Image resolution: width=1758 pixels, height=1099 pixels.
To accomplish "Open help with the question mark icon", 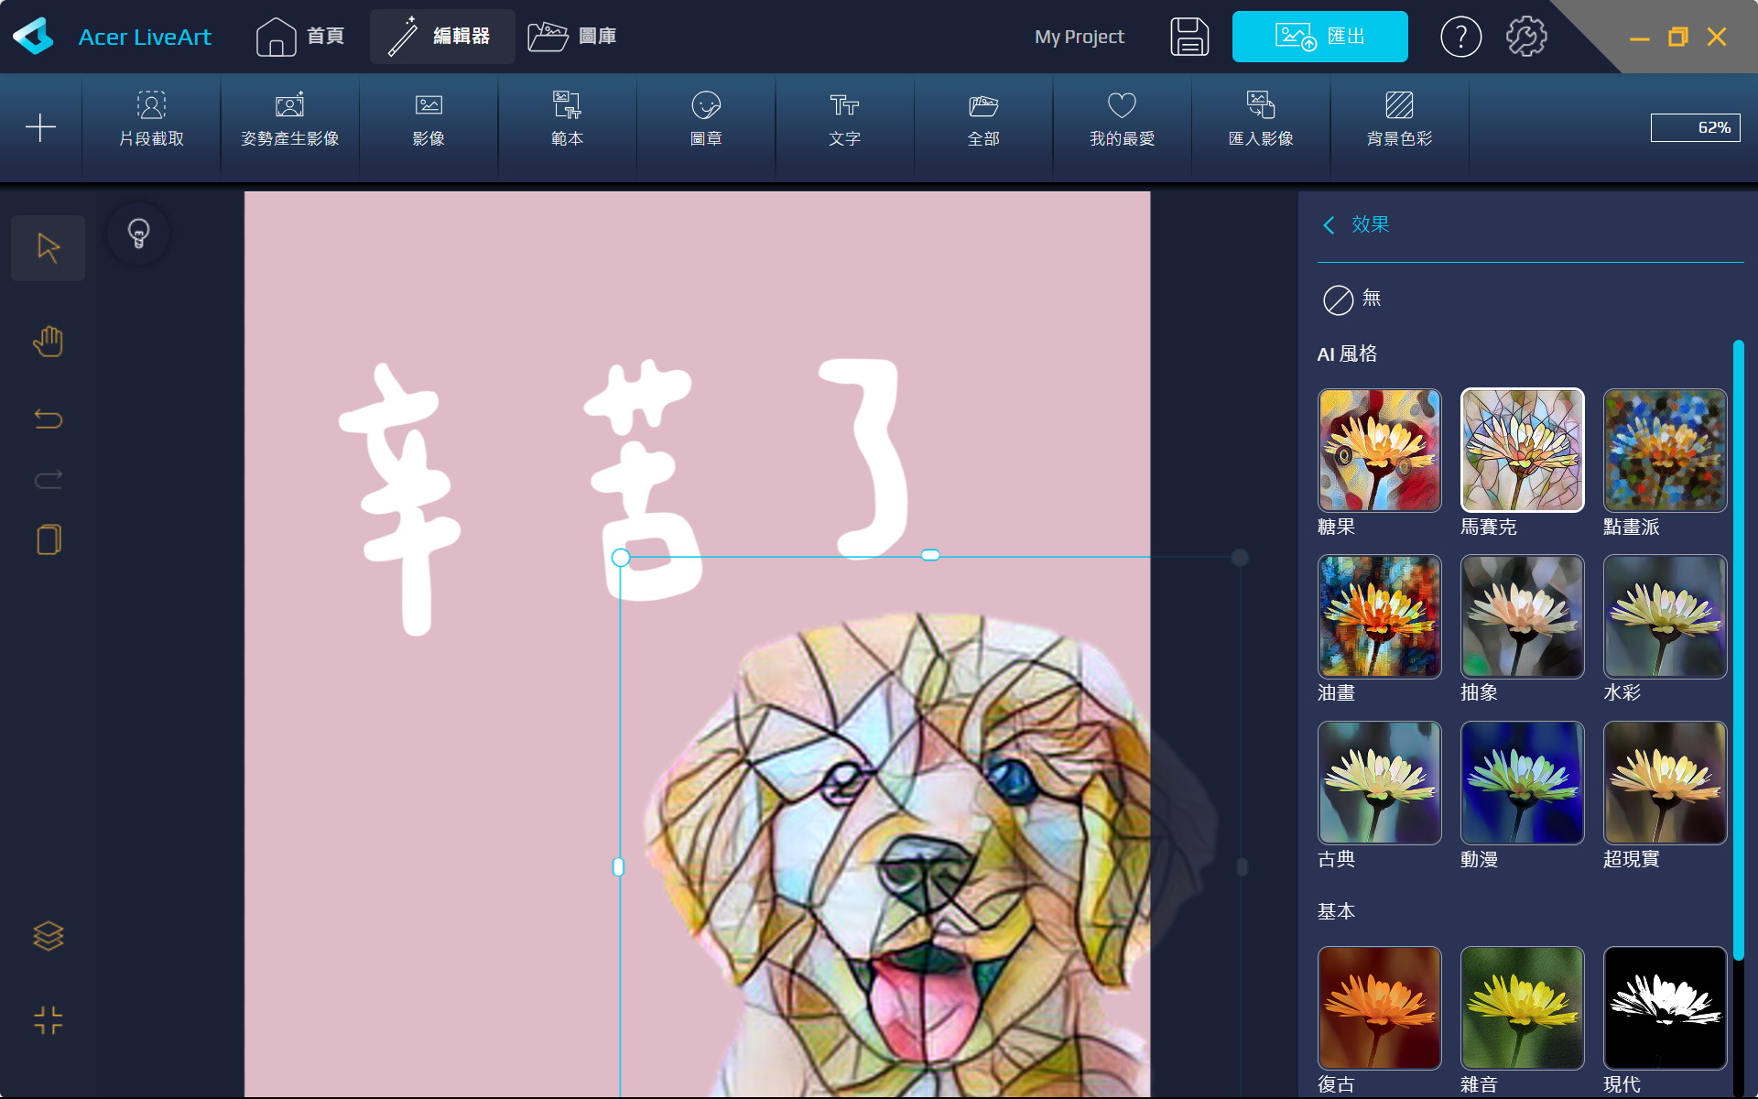I will 1460,37.
